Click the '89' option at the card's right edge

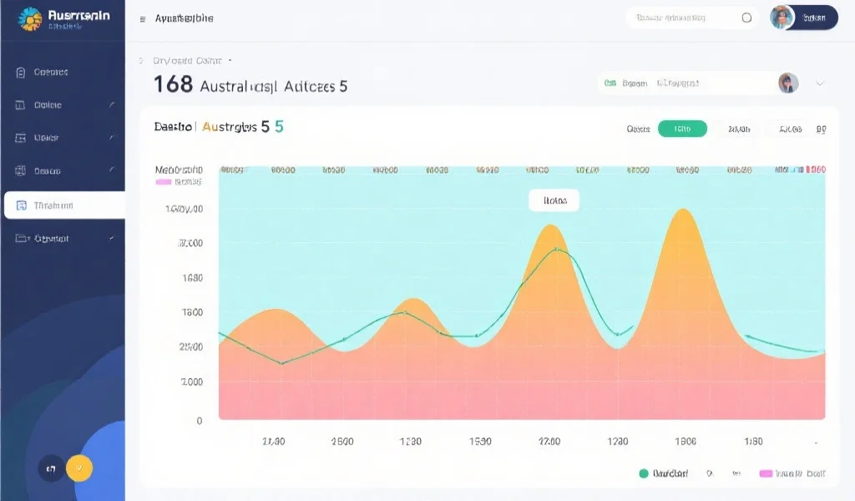click(x=822, y=129)
